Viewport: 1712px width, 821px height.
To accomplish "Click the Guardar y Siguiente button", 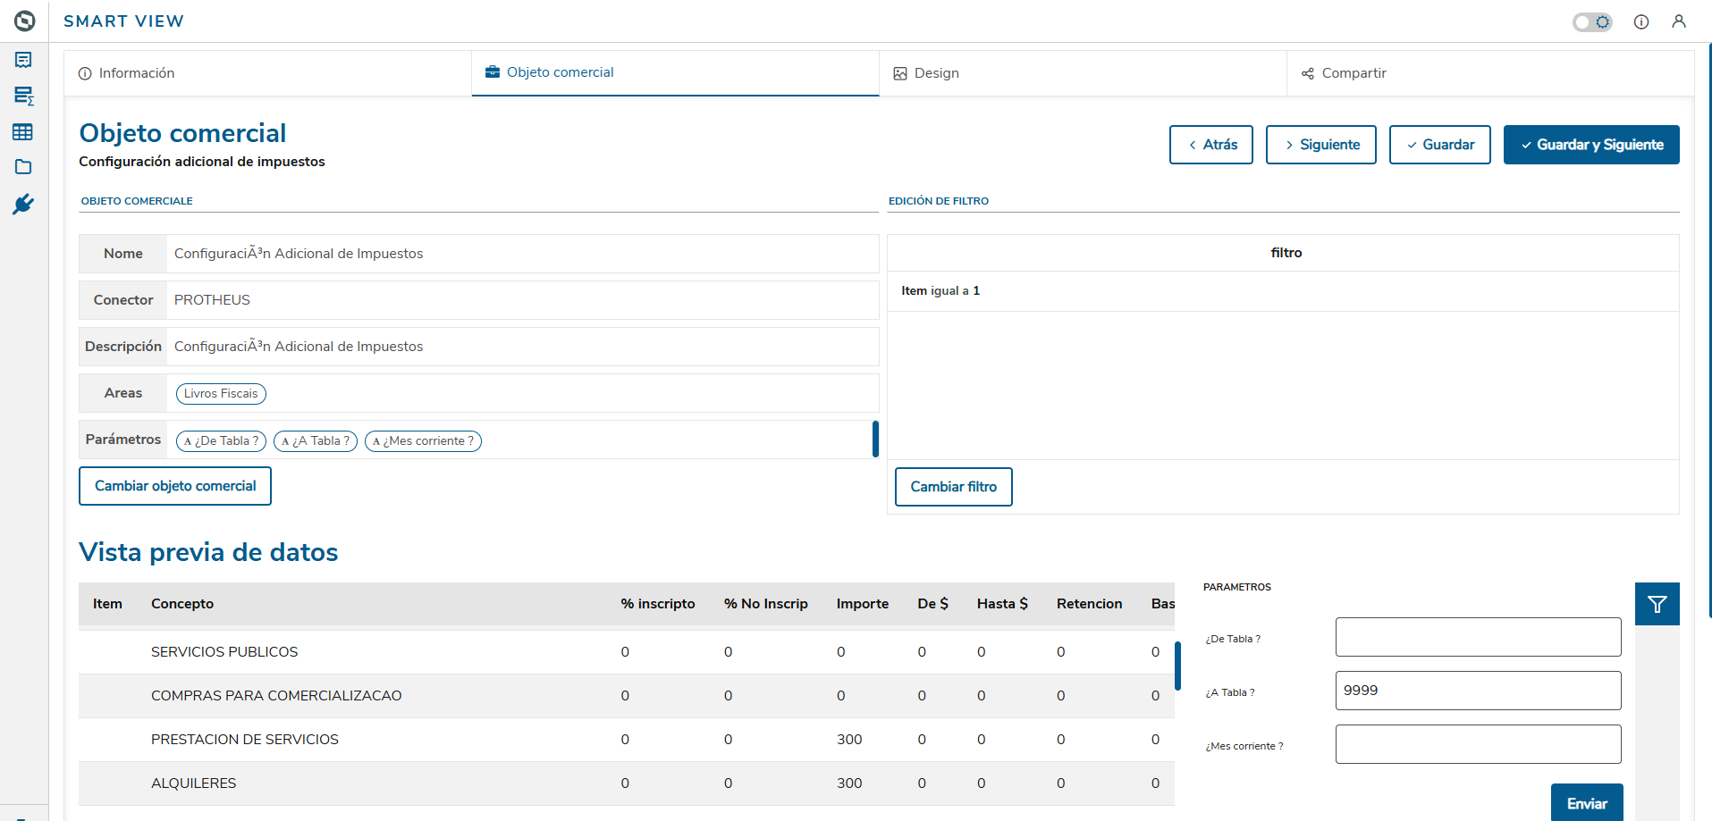I will 1590,145.
